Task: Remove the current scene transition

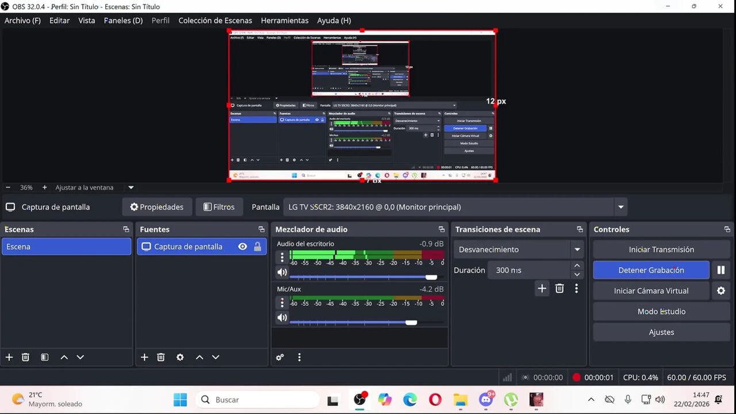Action: tap(559, 289)
